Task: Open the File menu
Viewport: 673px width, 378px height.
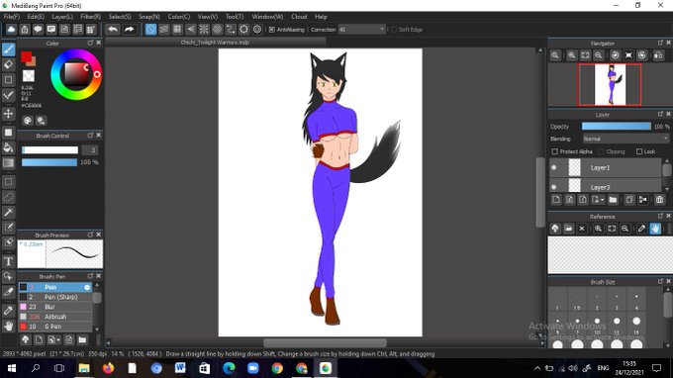Action: 12,17
